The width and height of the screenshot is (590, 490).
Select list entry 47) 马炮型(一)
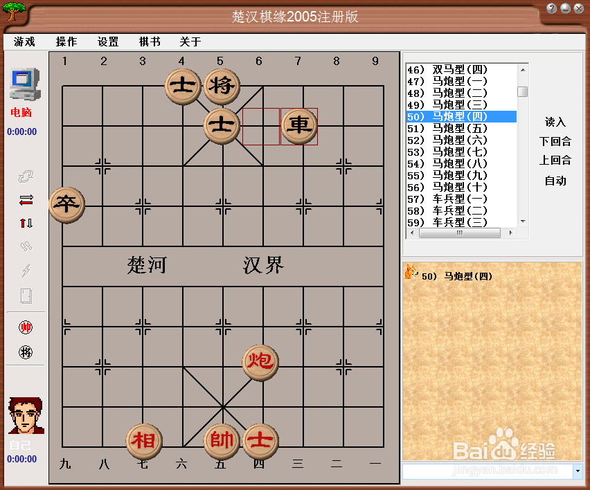(x=461, y=81)
